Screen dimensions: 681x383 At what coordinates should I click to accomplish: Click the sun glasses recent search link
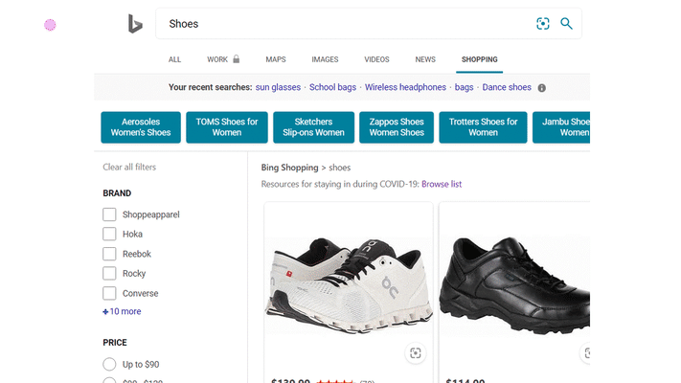(278, 87)
